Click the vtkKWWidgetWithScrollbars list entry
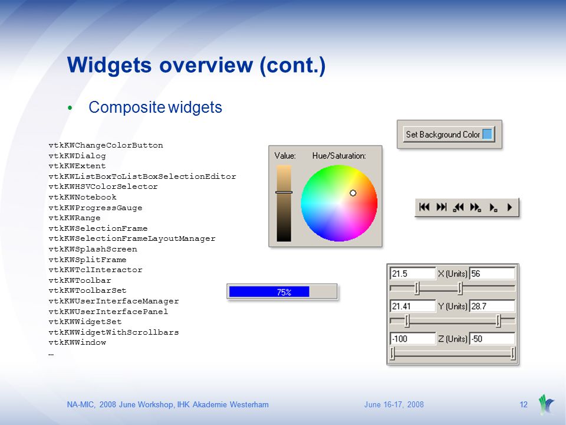 114,332
